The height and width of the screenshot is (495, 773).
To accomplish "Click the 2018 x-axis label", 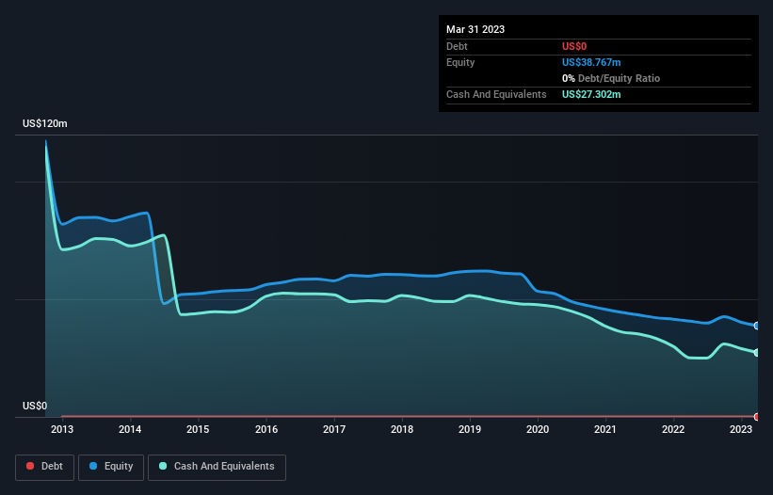I will click(x=402, y=429).
